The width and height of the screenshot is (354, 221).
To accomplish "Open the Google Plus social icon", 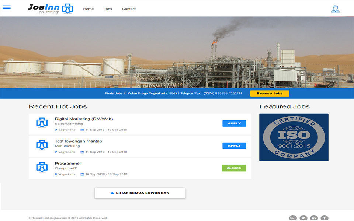I will click(293, 218).
